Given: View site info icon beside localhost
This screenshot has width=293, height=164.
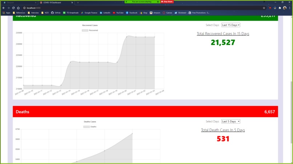Looking at the screenshot, I should pyautogui.click(x=24, y=8).
